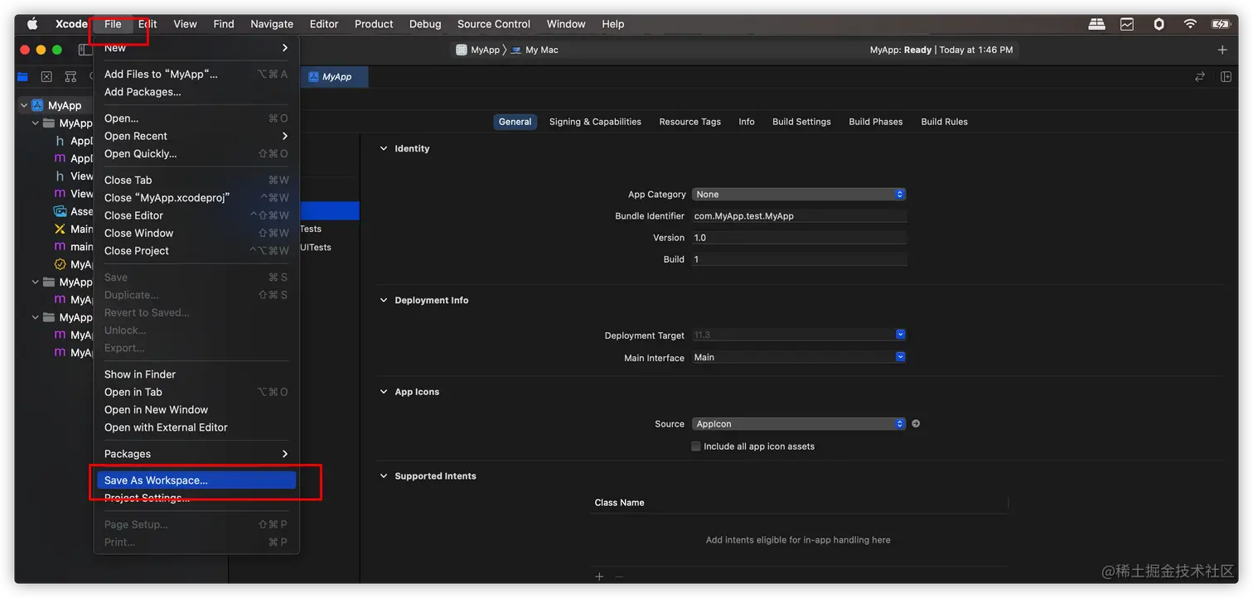Open the Editor menu in menu bar
1253x598 pixels.
pos(324,24)
